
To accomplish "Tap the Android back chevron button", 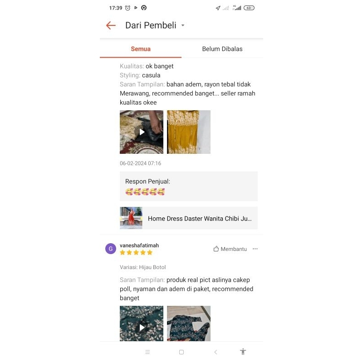I will click(216, 352).
